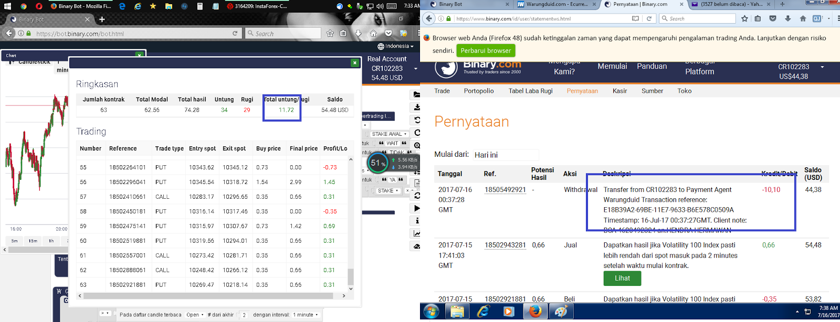Open Internet Explorer from the bottom taskbar
This screenshot has width=840, height=322.
483,312
